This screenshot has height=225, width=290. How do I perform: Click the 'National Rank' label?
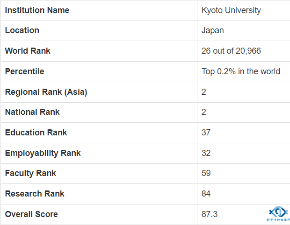click(x=32, y=112)
